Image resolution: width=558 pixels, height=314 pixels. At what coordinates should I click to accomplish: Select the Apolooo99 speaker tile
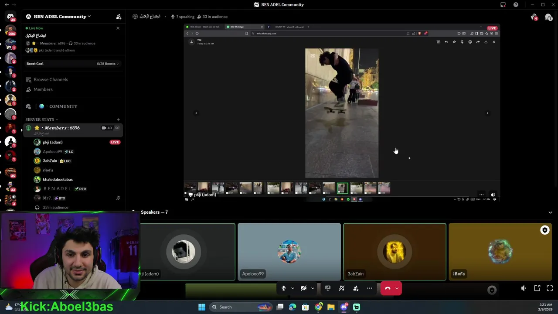coord(289,252)
